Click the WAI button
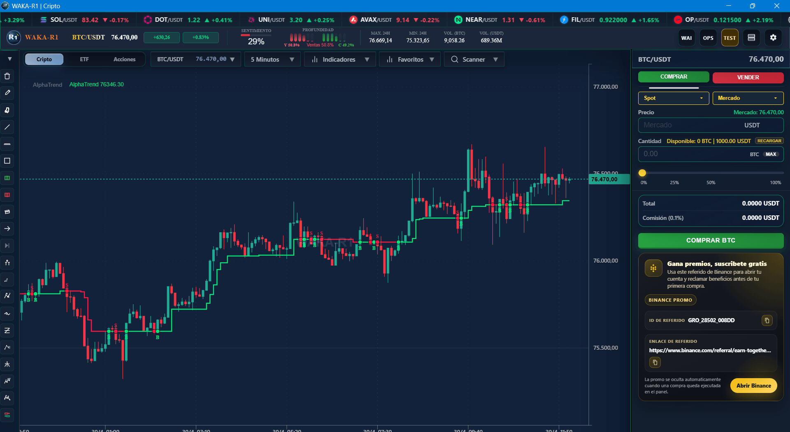790x432 pixels. pos(686,38)
